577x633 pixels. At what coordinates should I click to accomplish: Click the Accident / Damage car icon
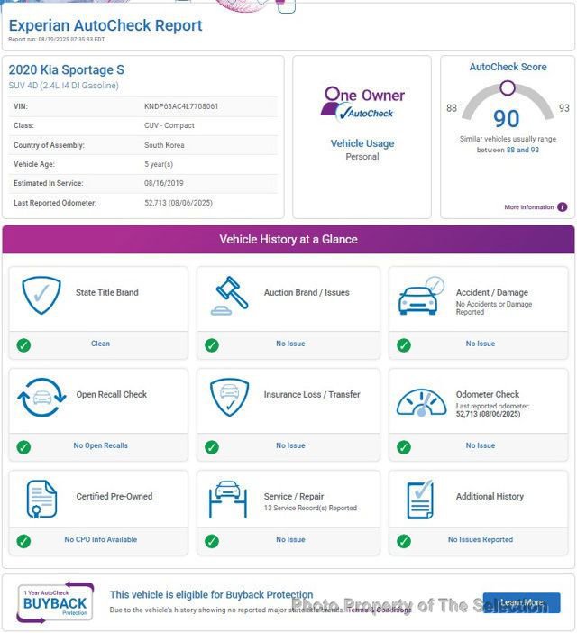(422, 296)
